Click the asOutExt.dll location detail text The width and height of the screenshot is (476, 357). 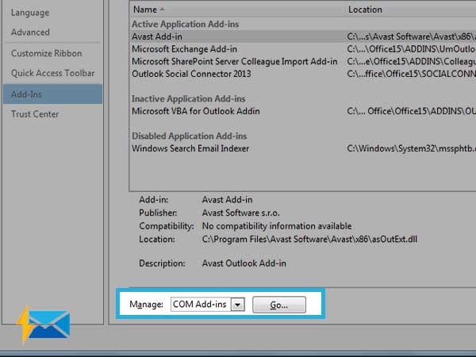[309, 240]
